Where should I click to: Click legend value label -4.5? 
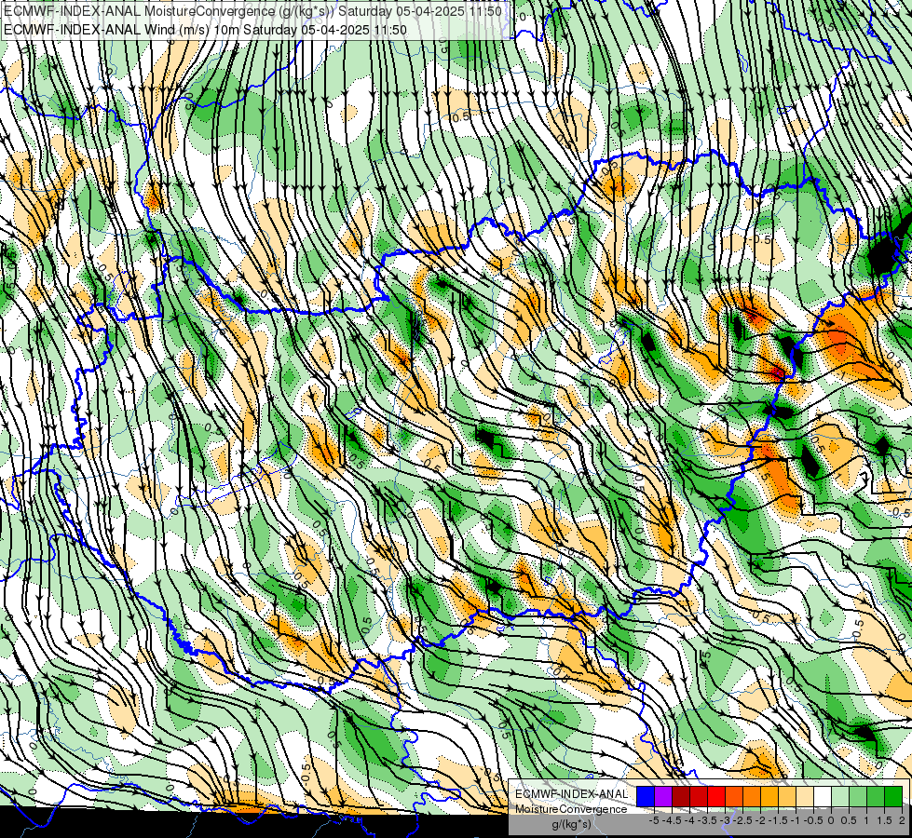pos(674,820)
